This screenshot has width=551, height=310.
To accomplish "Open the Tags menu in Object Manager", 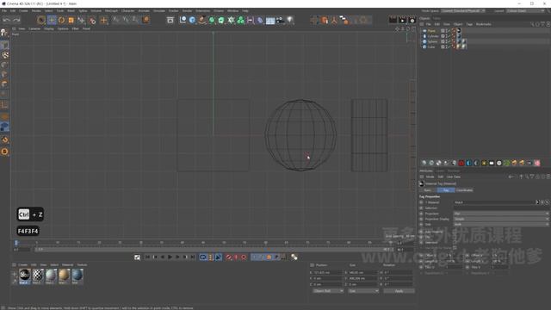I will 469,24.
